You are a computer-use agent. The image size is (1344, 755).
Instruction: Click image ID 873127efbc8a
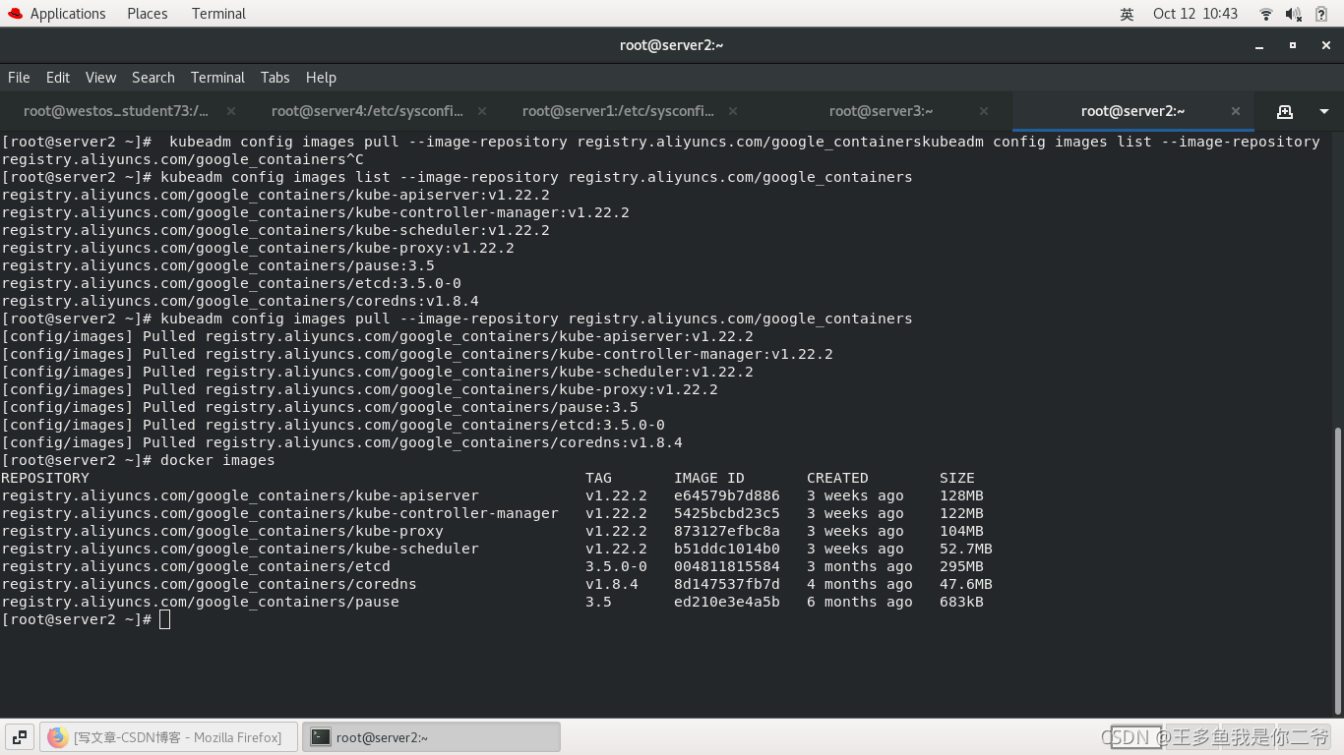tap(727, 531)
